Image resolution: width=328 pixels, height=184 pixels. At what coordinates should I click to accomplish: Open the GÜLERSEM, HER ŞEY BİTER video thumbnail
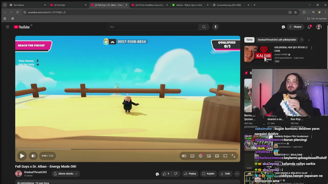point(258,54)
